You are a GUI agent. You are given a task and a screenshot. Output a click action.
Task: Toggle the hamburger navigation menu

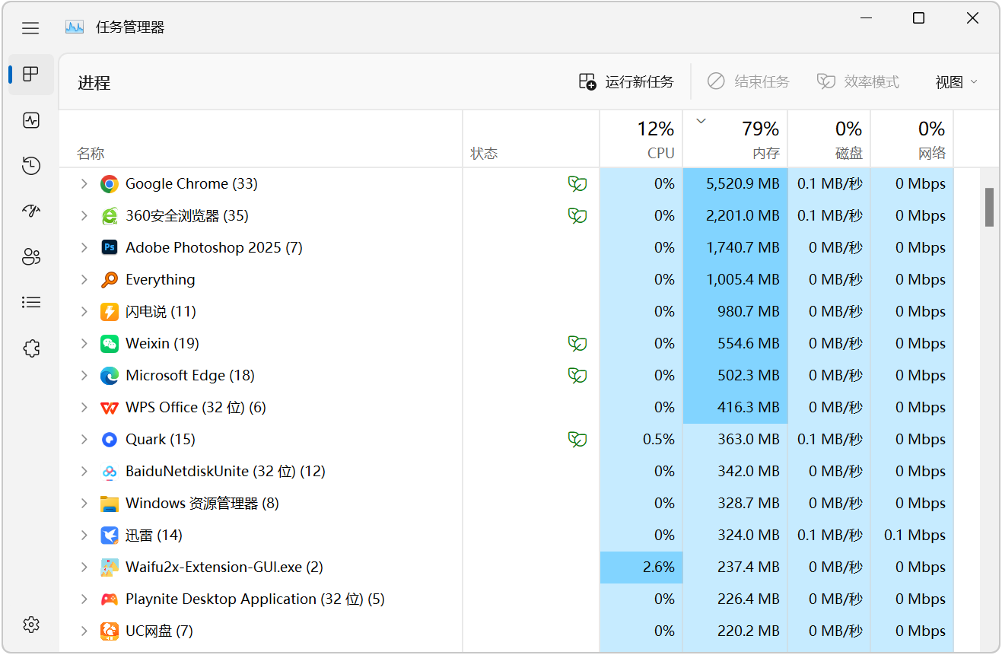tap(30, 28)
